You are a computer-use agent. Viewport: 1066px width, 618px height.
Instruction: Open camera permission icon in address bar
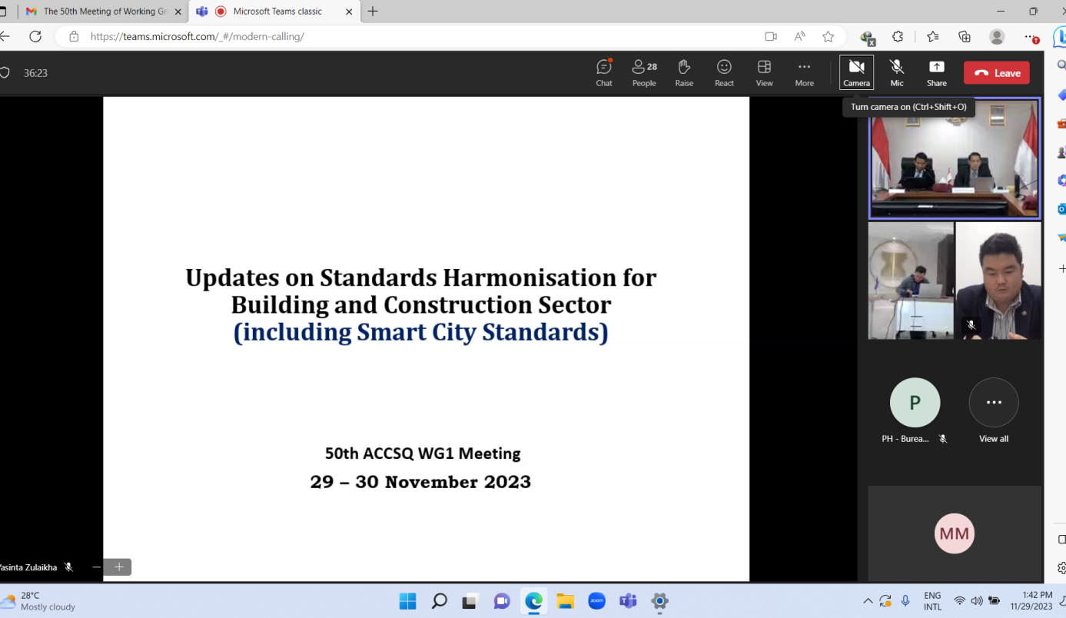click(771, 36)
